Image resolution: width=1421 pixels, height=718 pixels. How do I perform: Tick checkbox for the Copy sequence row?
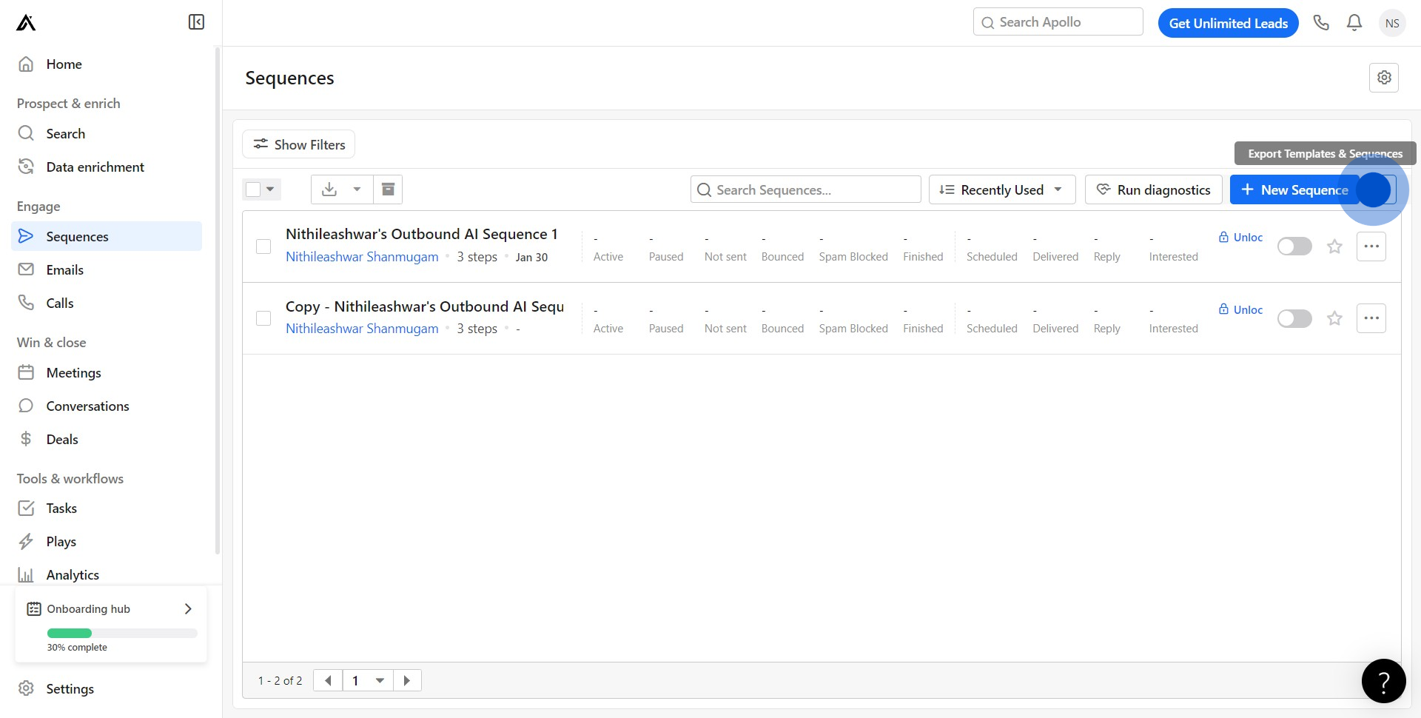(x=263, y=318)
